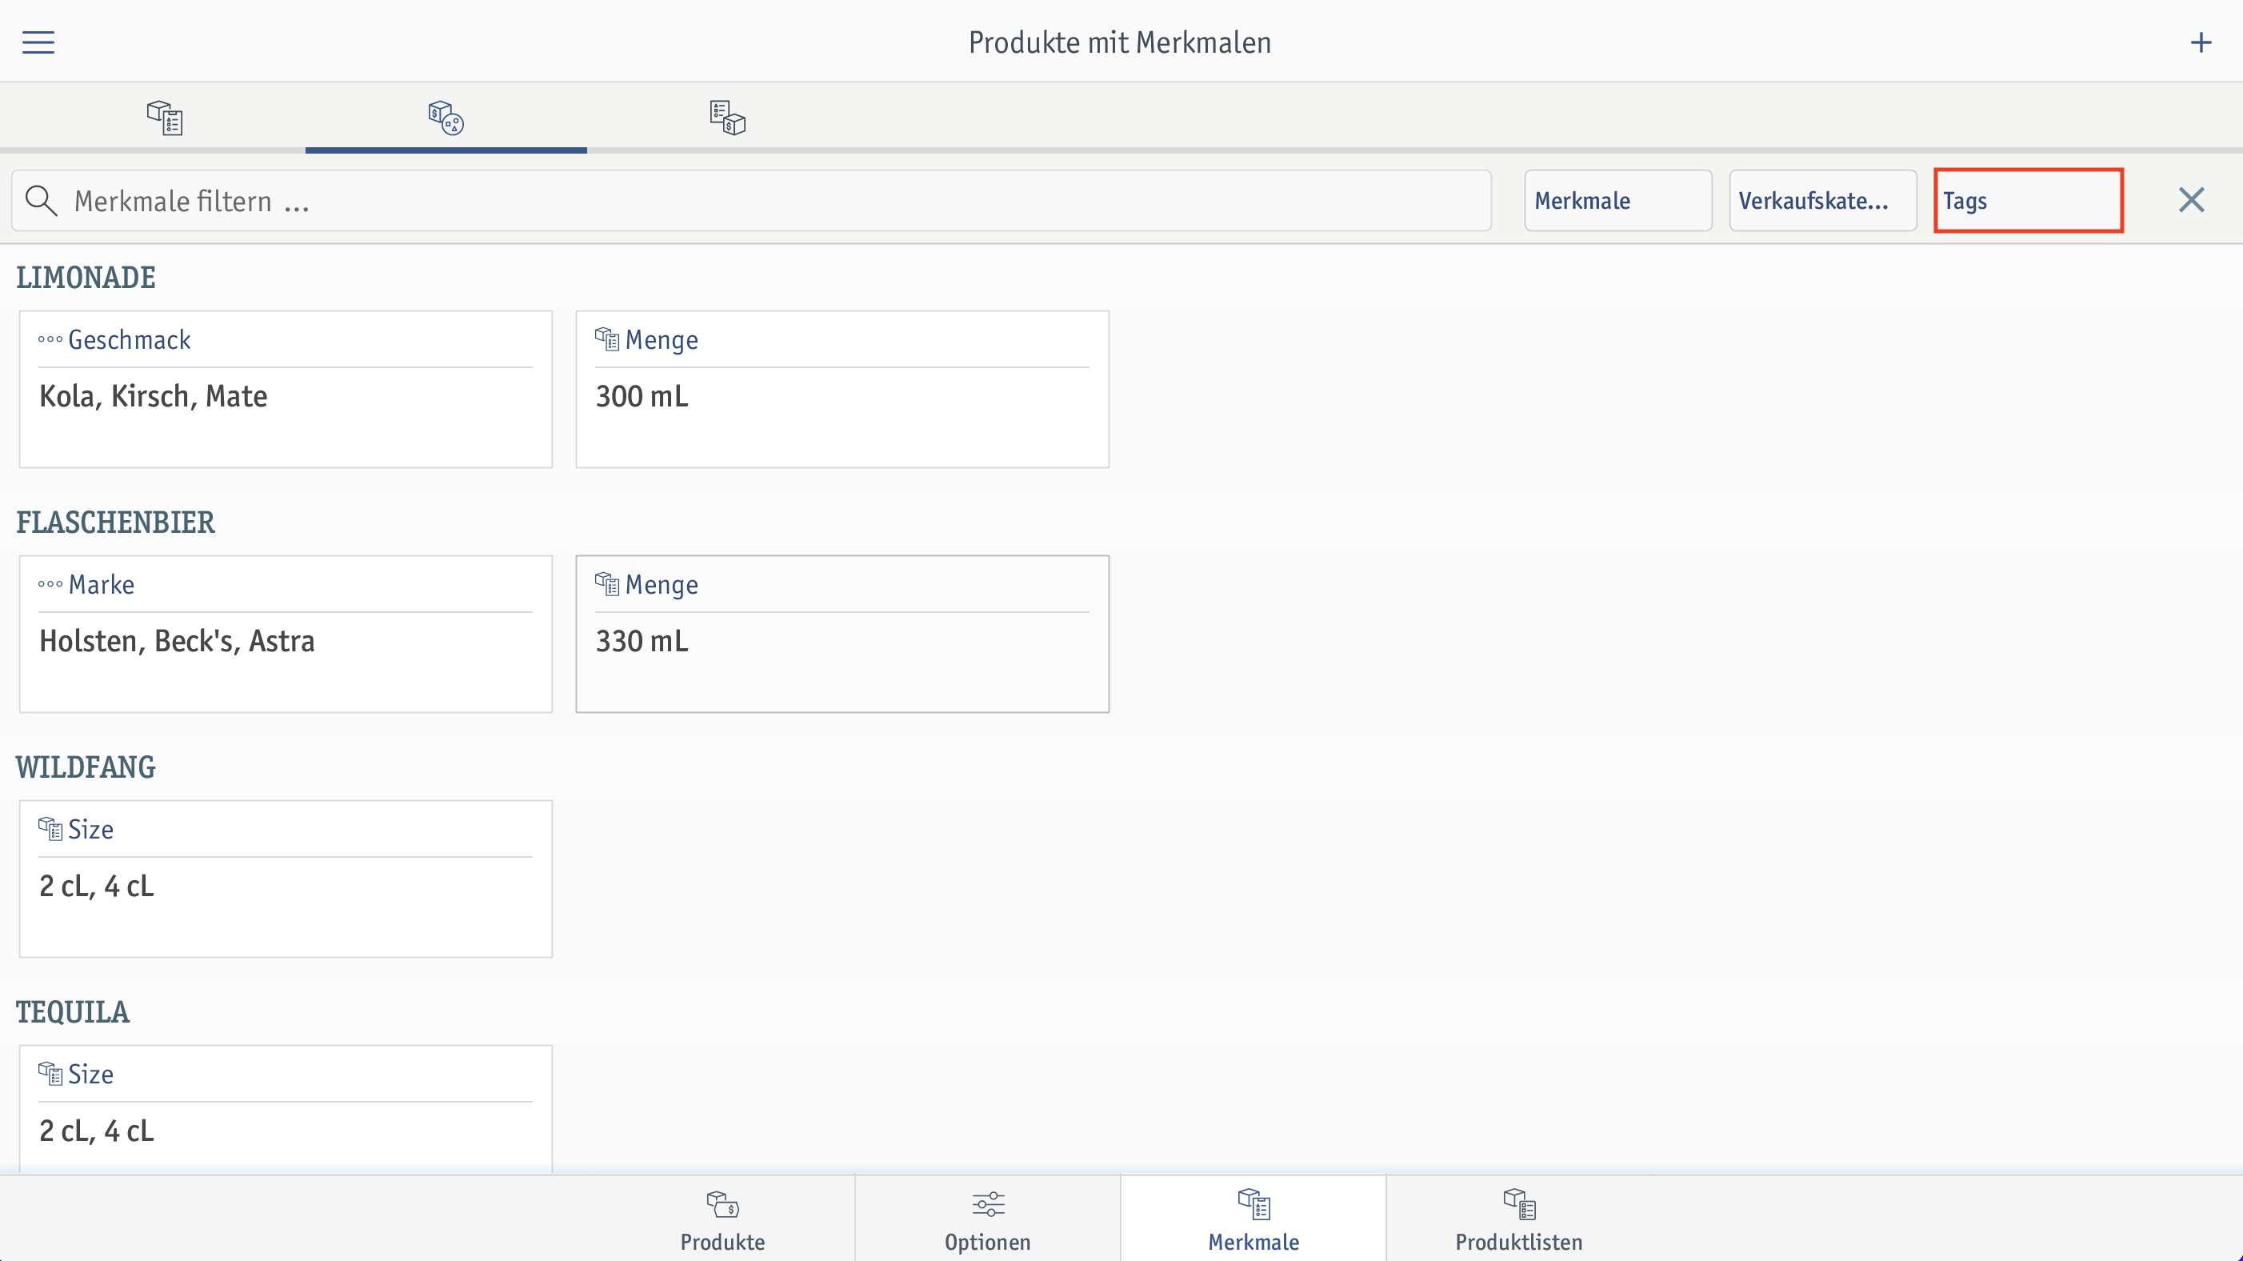Click icon beside Limonade Menge
Viewport: 2243px width, 1261px height.
(607, 338)
